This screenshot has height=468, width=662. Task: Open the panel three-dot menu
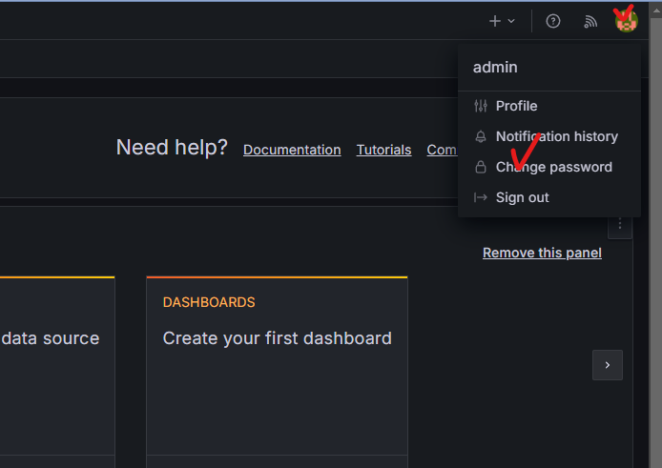point(620,224)
